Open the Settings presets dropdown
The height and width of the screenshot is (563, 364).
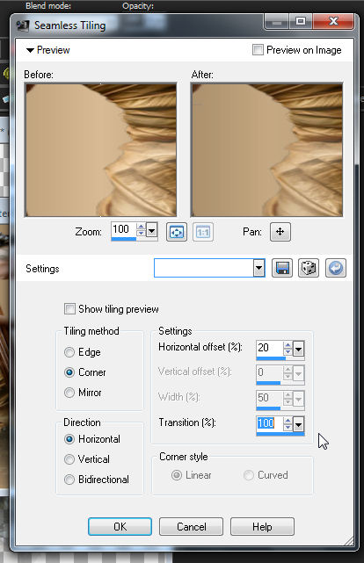pyautogui.click(x=258, y=268)
